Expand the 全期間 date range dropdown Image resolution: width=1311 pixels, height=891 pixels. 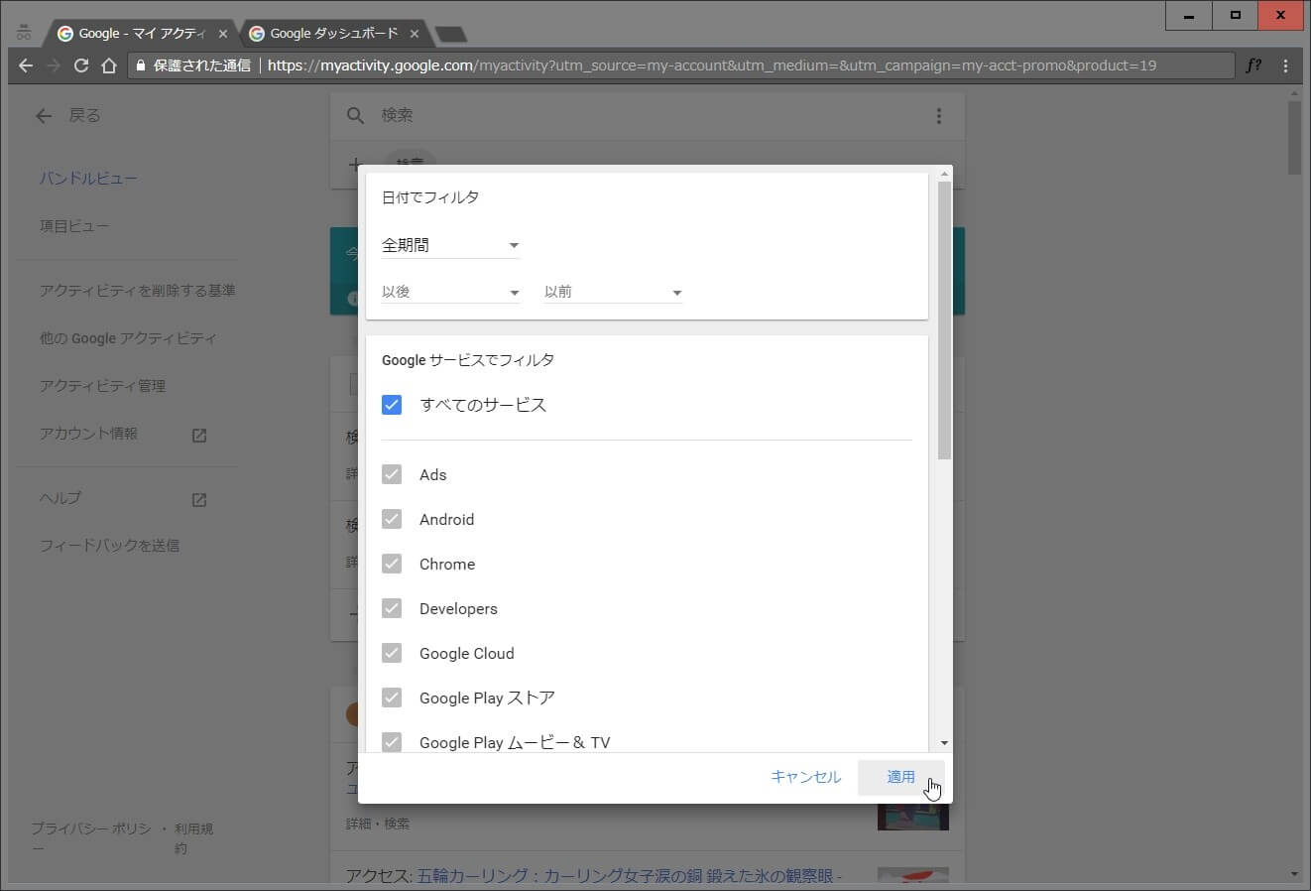[450, 245]
